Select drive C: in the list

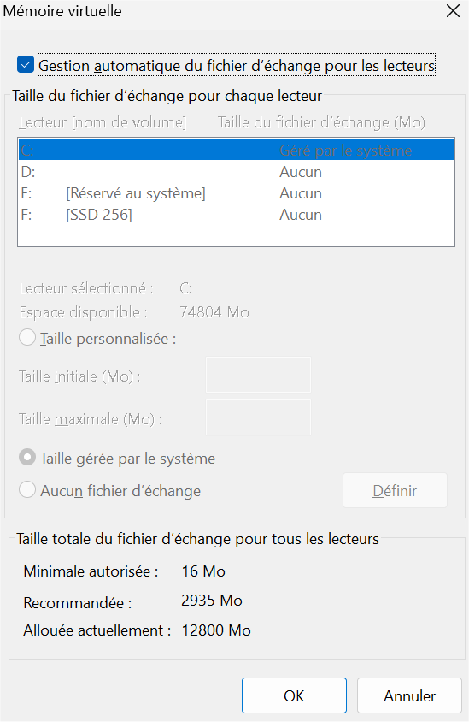click(236, 150)
